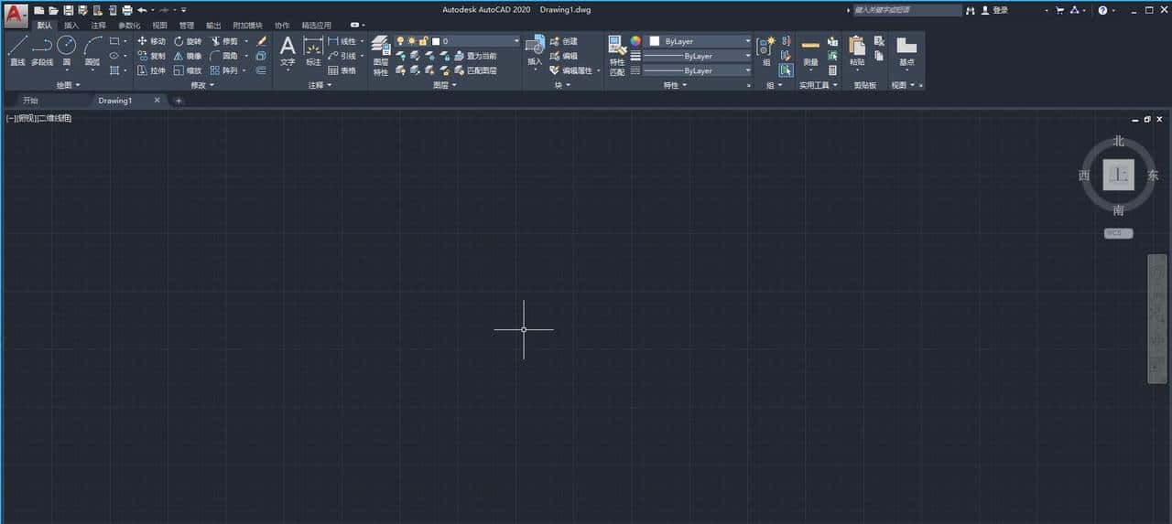Click the search keyword input field

pyautogui.click(x=906, y=10)
